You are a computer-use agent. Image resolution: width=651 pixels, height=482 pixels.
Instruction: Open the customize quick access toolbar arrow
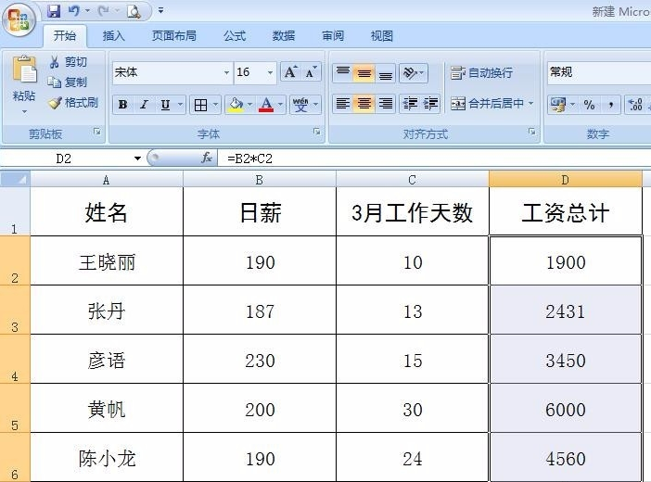(x=160, y=11)
